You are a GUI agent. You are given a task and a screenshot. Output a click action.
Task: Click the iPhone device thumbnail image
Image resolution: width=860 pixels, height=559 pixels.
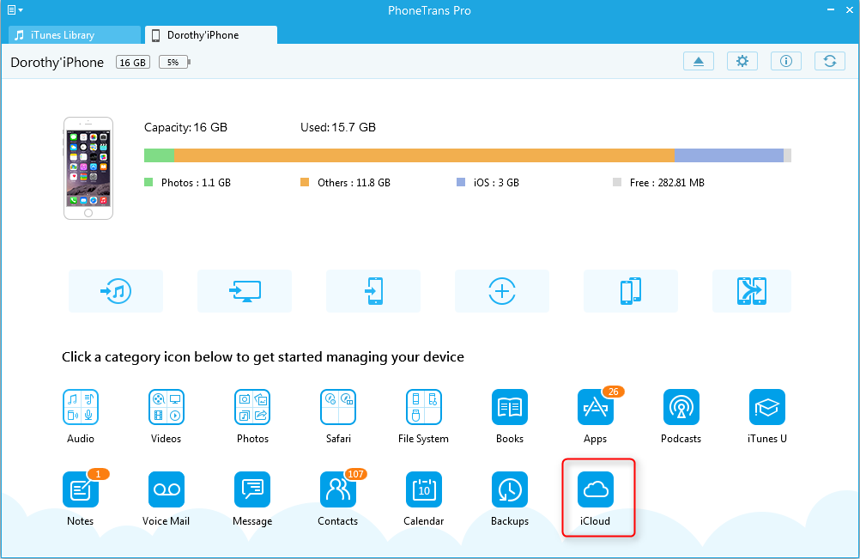coord(89,168)
